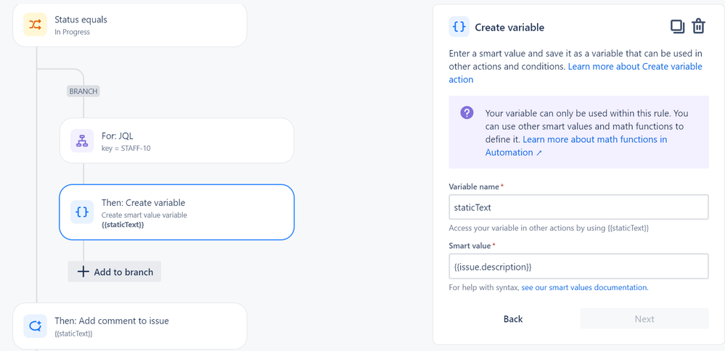Click the BRANCH label tag
The width and height of the screenshot is (725, 351).
pyautogui.click(x=83, y=91)
